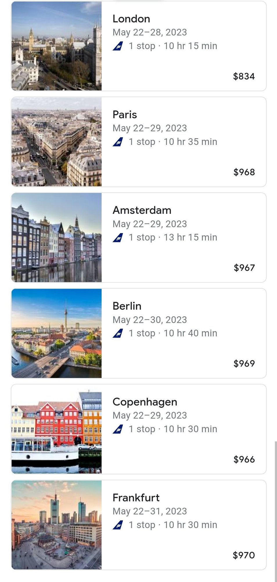Click the airline icon on Copenhagen flight
This screenshot has width=277, height=582.
(x=118, y=429)
